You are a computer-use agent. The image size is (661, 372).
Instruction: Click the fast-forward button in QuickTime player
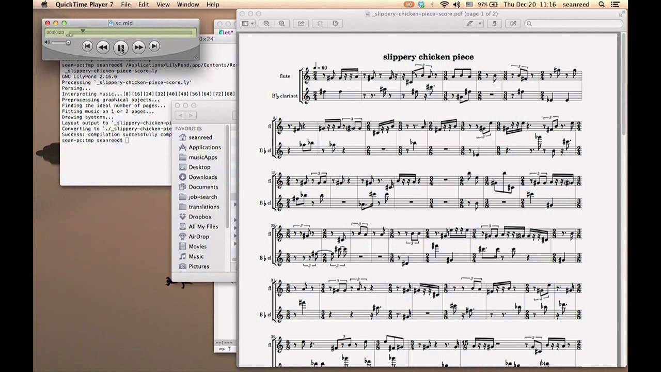(x=138, y=47)
